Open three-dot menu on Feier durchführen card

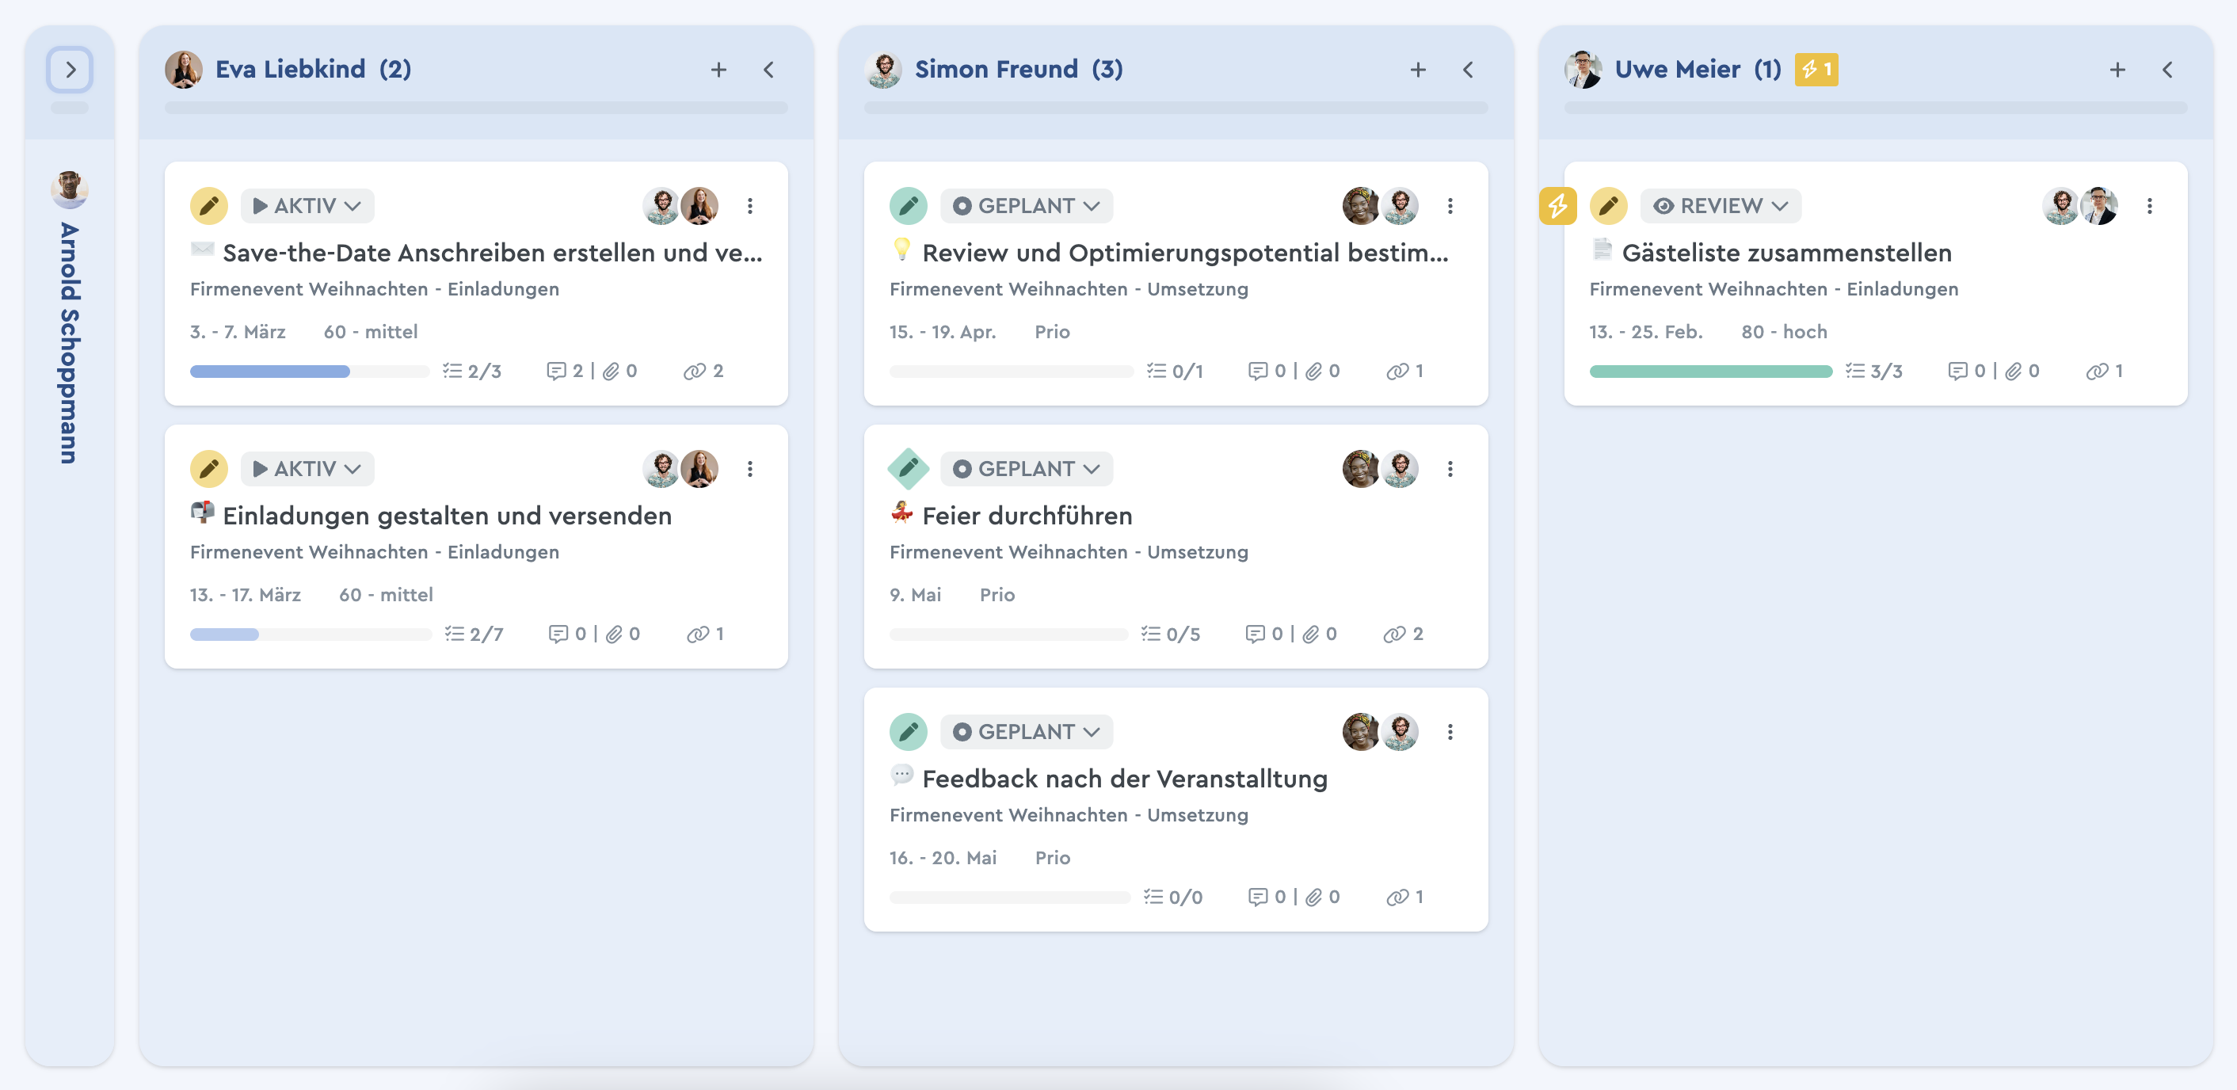coord(1450,469)
